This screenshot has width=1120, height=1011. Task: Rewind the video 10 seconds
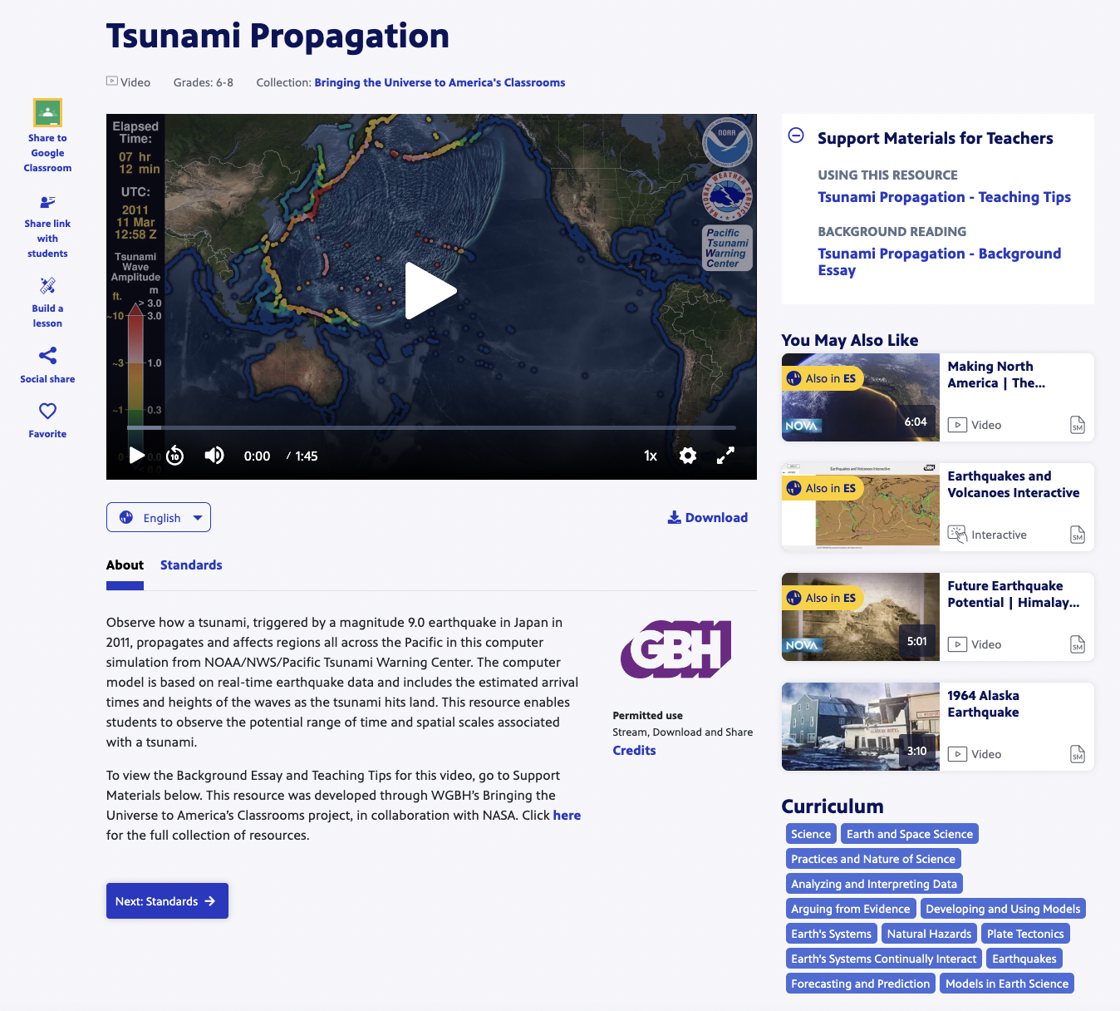174,456
